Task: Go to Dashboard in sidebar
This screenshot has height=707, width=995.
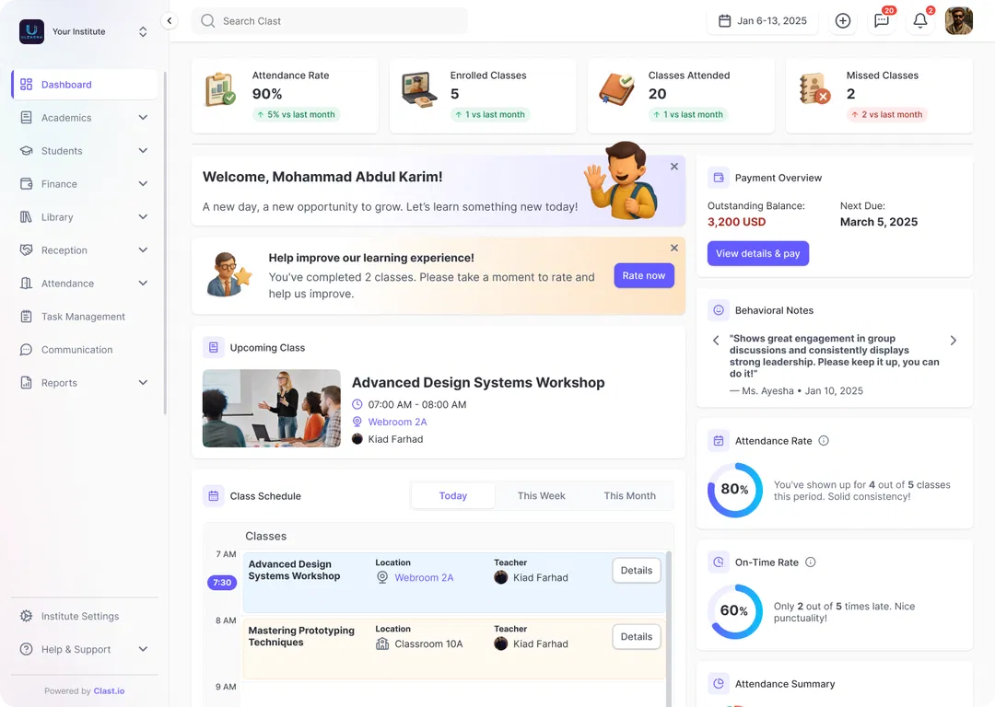Action: pos(85,85)
